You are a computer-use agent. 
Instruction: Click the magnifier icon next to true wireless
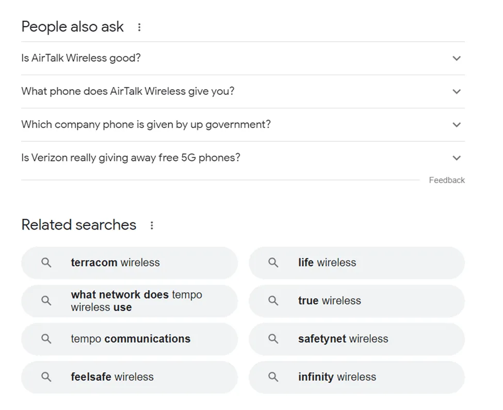273,301
